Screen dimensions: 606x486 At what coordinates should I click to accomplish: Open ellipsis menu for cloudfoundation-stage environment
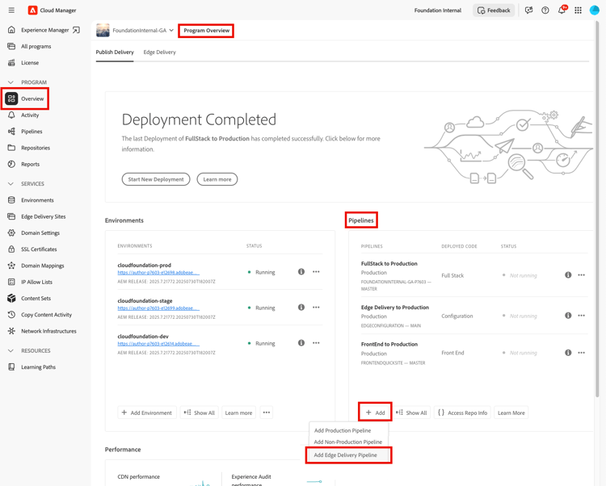coord(316,308)
